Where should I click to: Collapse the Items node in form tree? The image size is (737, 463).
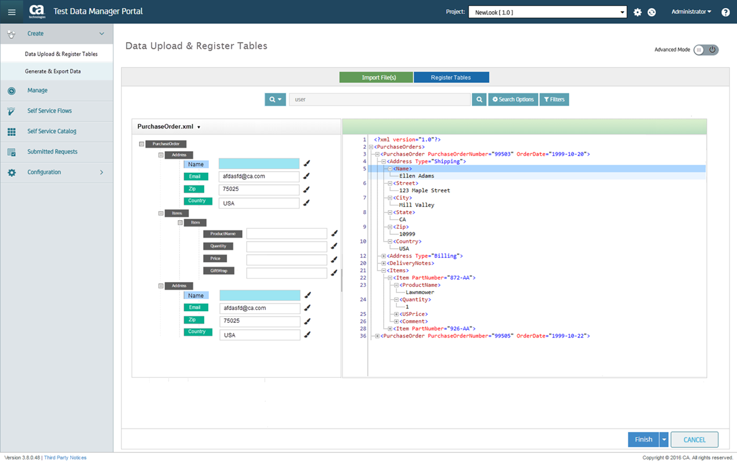(x=161, y=213)
